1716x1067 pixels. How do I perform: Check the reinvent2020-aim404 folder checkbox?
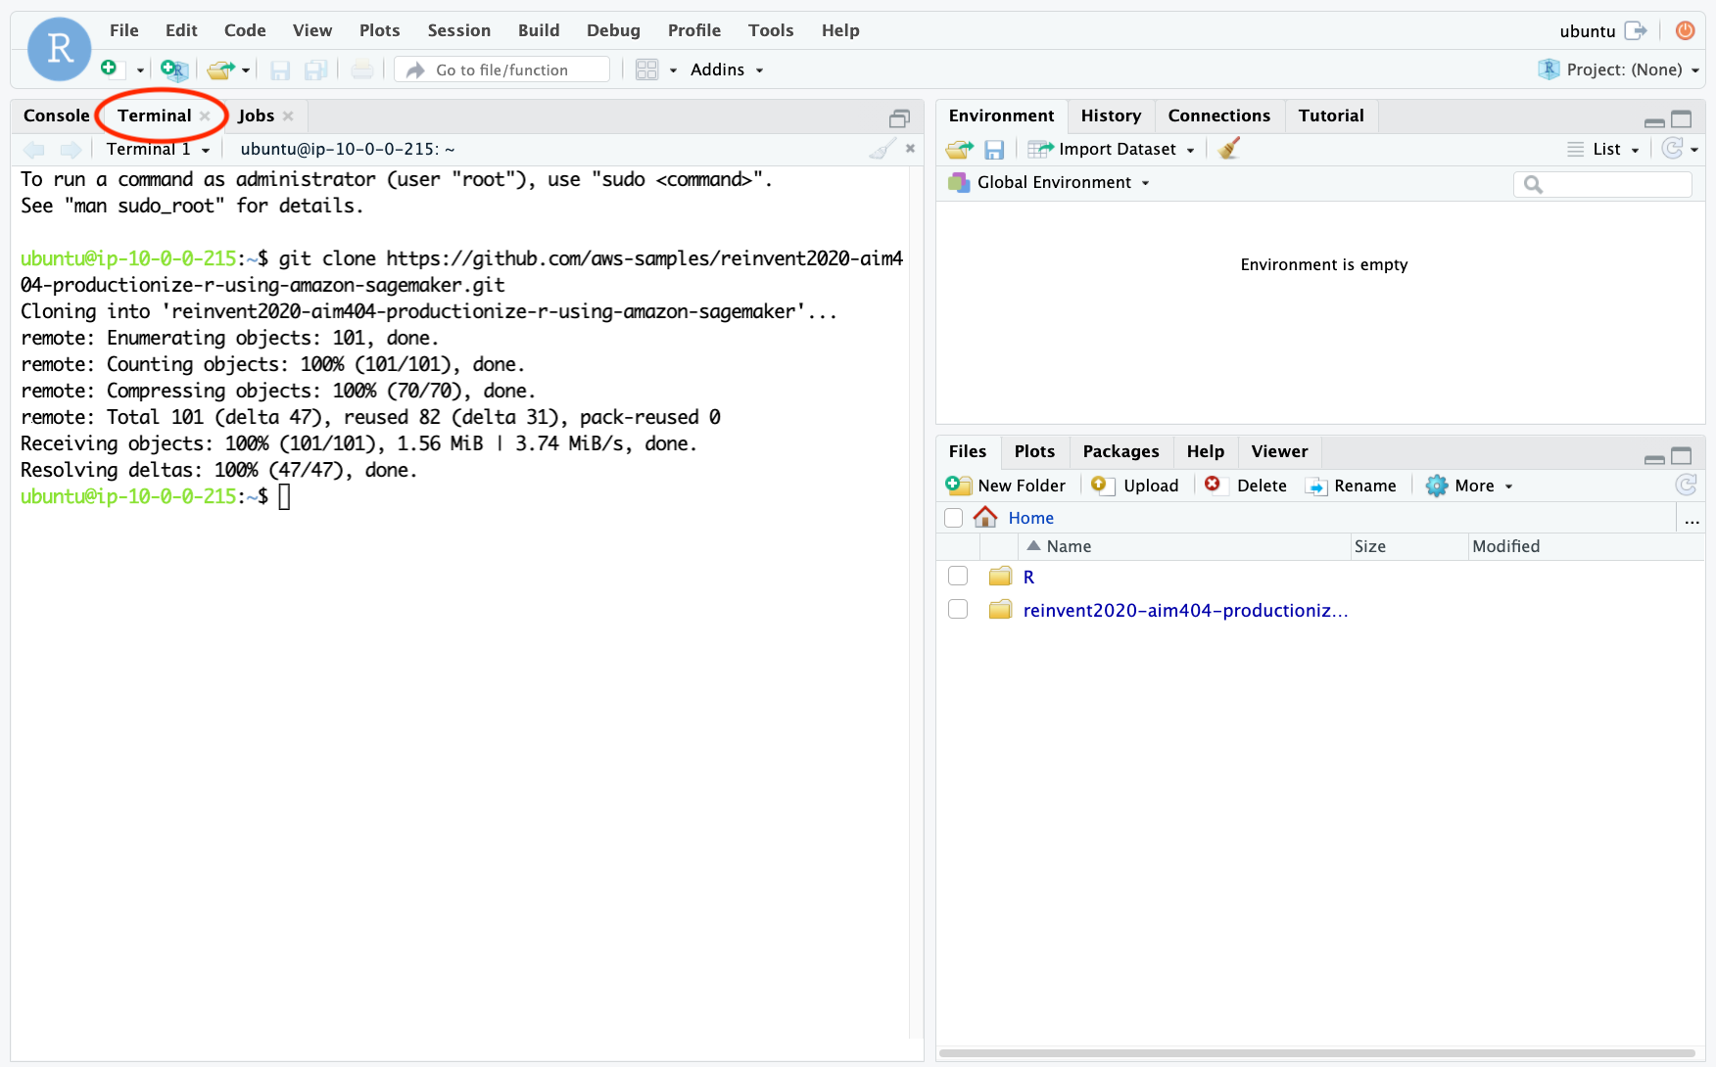pyautogui.click(x=958, y=609)
